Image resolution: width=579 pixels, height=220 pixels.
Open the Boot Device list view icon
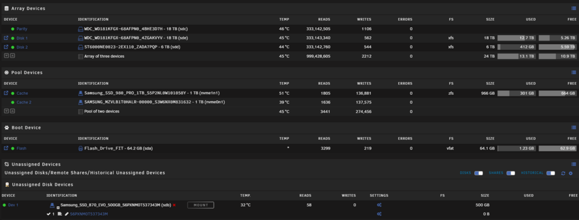(x=573, y=128)
